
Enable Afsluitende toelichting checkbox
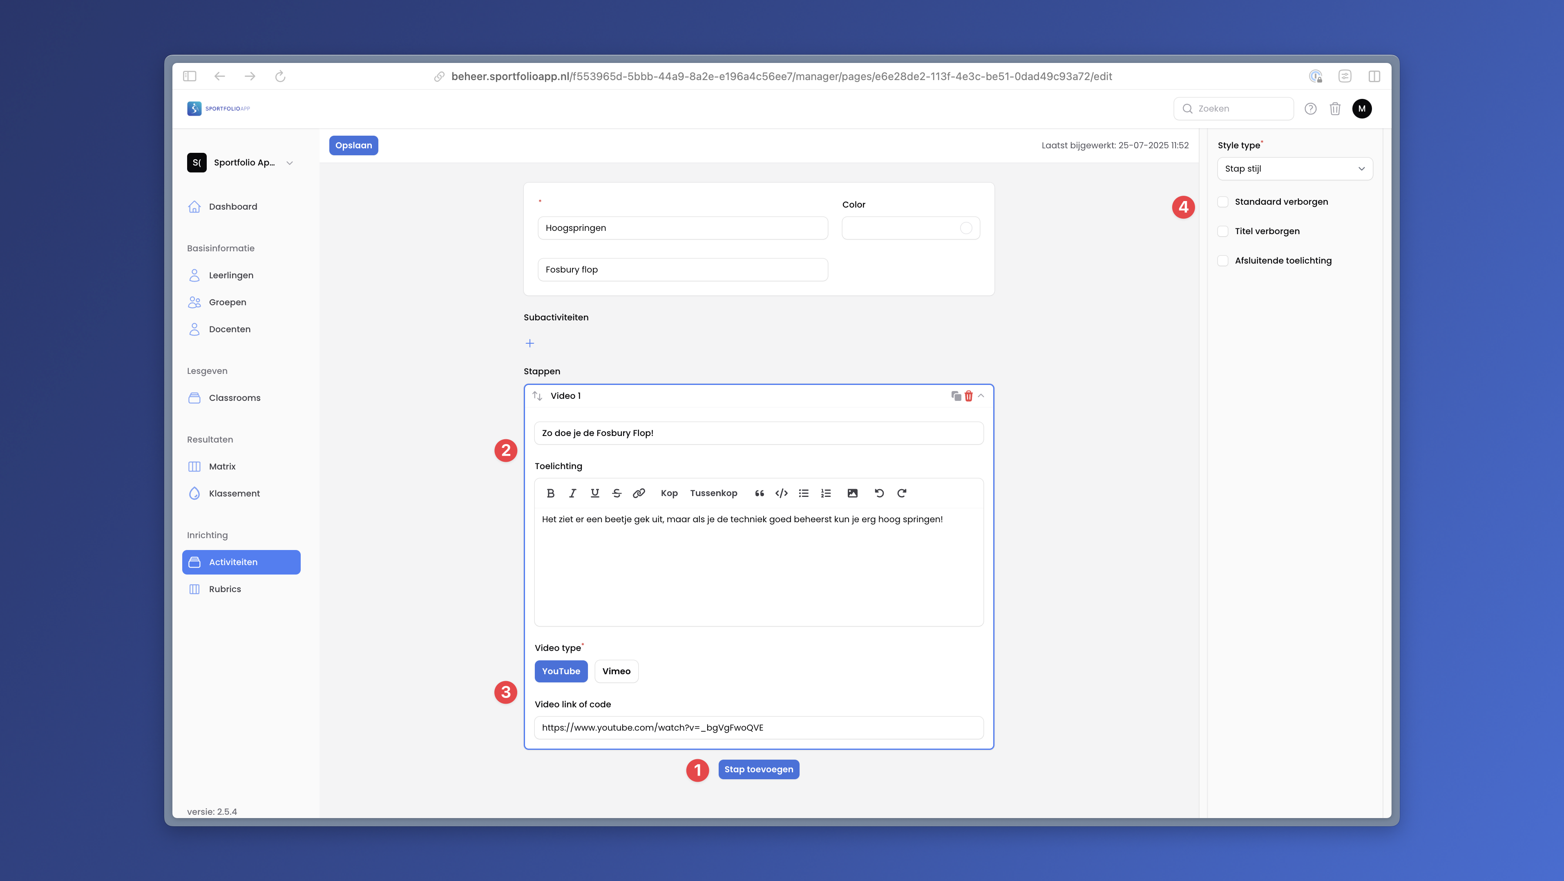[x=1223, y=260]
